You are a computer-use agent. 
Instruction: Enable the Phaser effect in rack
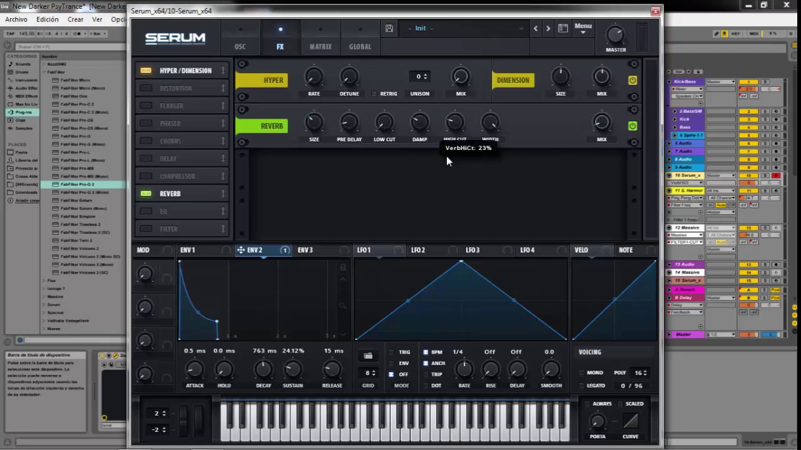(146, 123)
